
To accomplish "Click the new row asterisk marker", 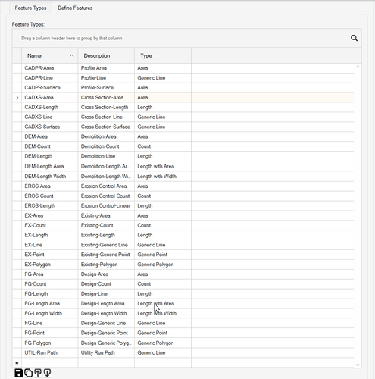I will click(17, 363).
